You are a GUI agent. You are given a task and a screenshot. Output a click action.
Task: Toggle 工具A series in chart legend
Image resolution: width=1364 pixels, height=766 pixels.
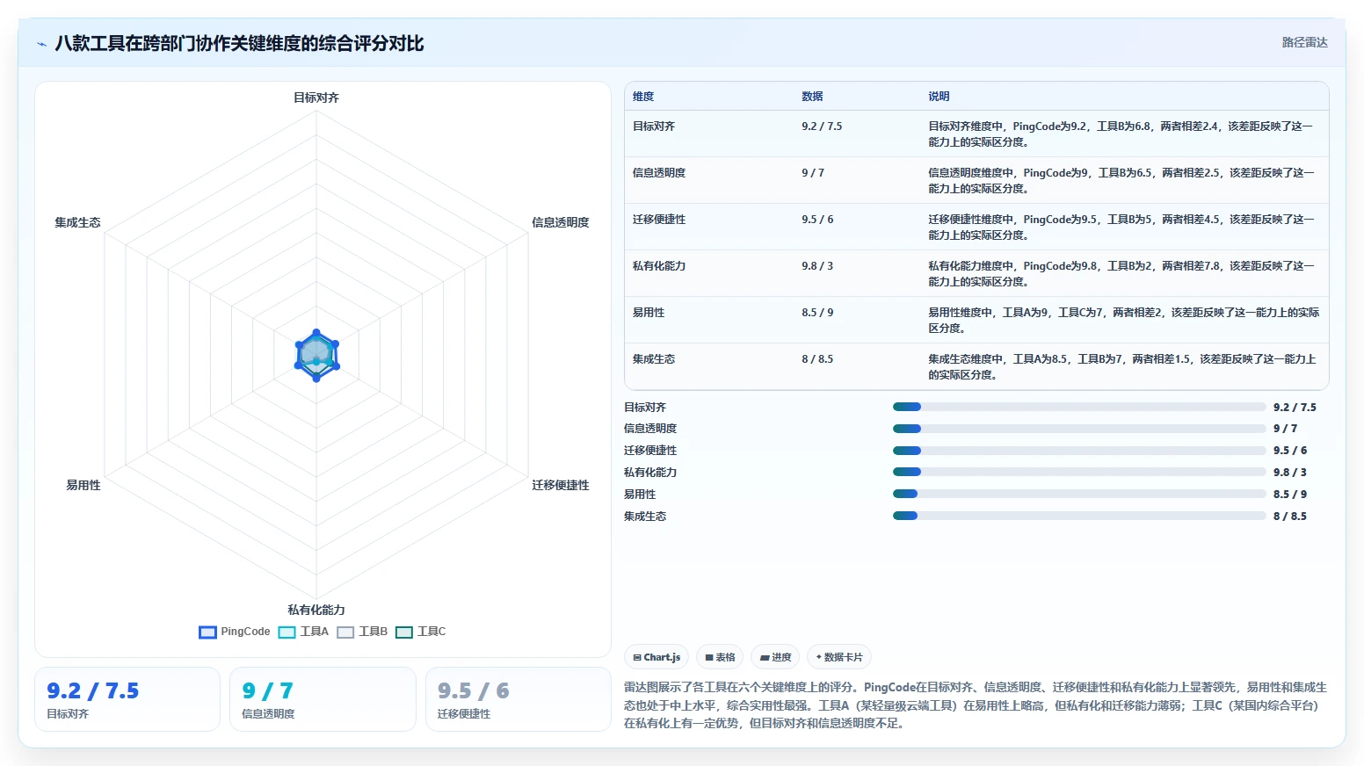pyautogui.click(x=303, y=632)
